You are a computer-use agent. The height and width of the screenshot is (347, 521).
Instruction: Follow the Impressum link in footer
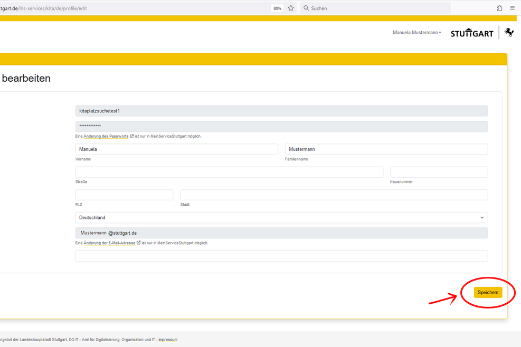coord(168,340)
